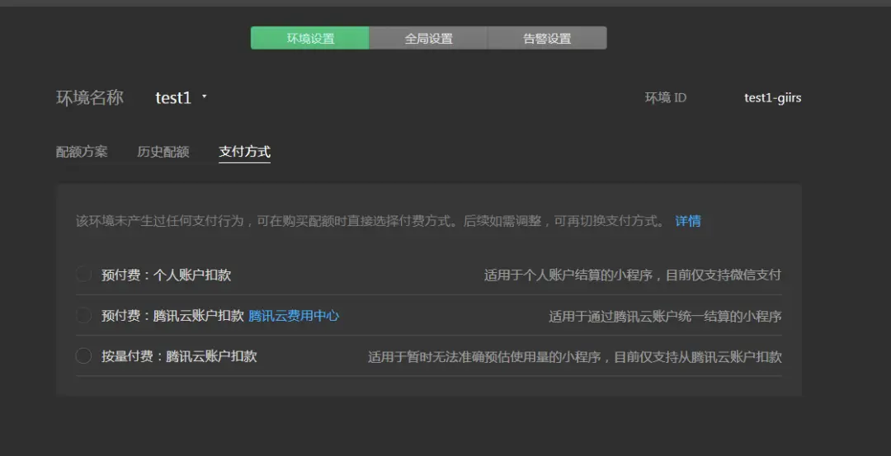The width and height of the screenshot is (891, 456).
Task: Click the 环境 ID label
Action: pyautogui.click(x=666, y=97)
